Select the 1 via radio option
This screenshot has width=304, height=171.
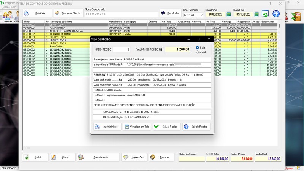tap(198, 47)
